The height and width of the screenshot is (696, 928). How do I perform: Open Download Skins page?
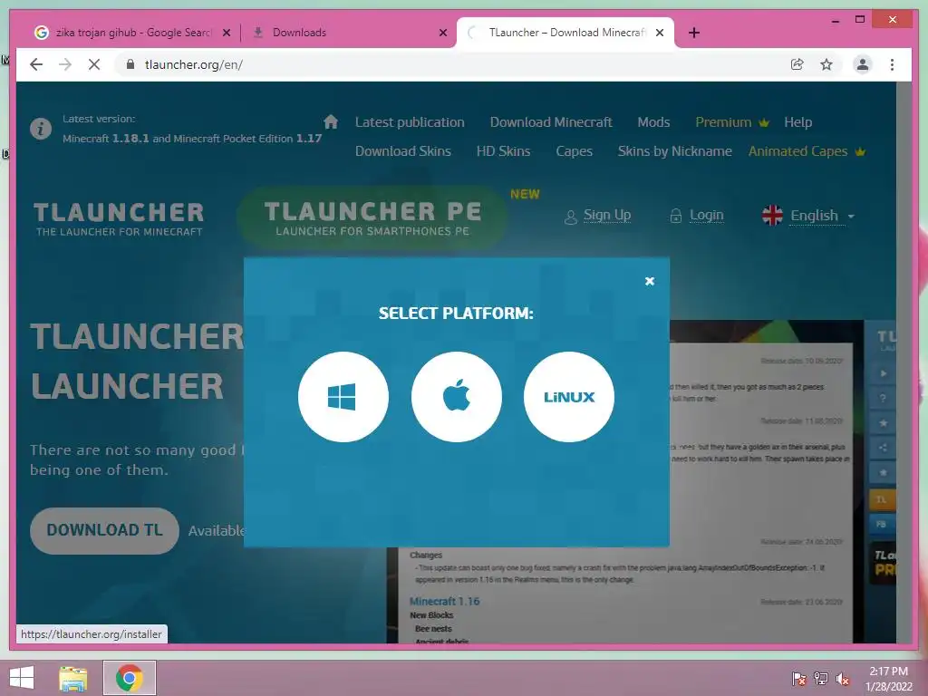point(403,151)
